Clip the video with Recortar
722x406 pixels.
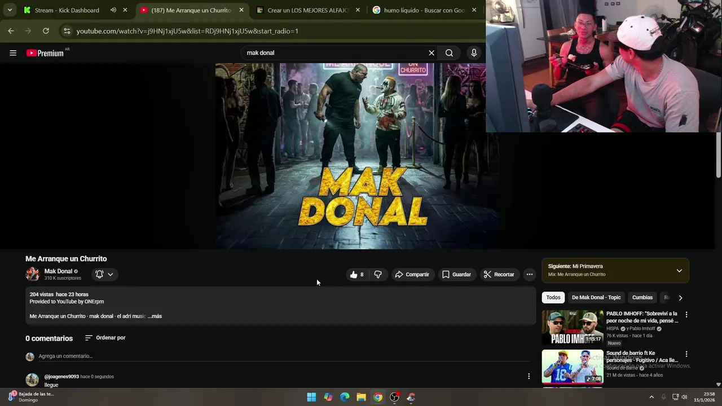(499, 275)
